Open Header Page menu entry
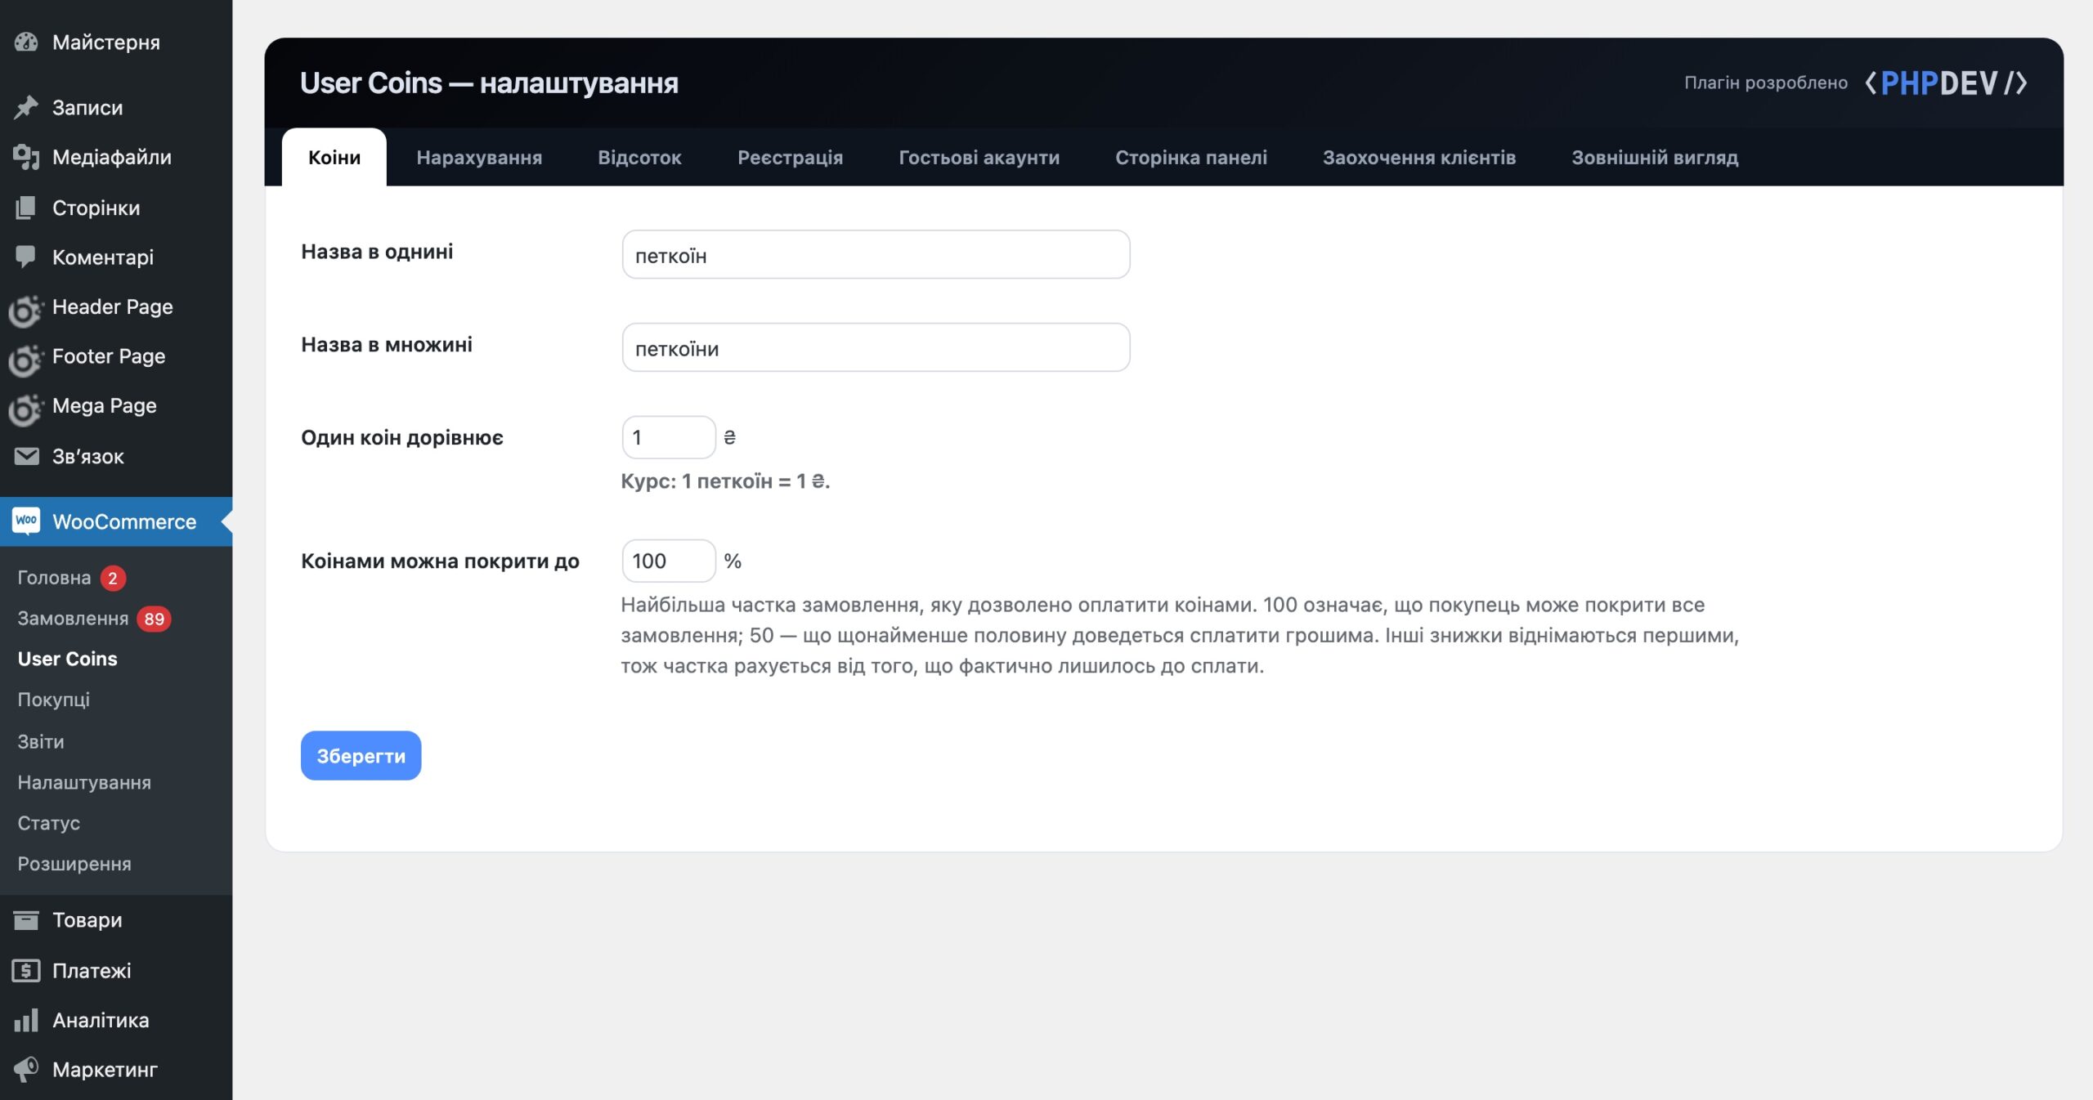This screenshot has width=2093, height=1100. click(113, 306)
